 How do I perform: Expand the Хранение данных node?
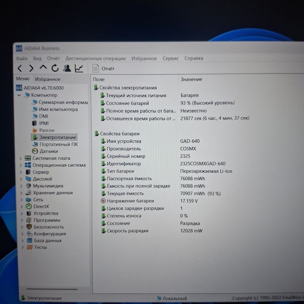[x=22, y=193]
